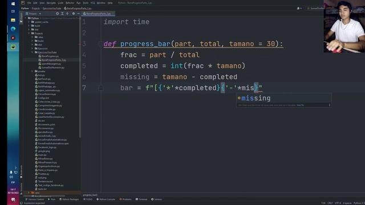365x205 pixels.
Task: Select Facebook_login.py in the tree
Action: pyautogui.click(x=46, y=147)
